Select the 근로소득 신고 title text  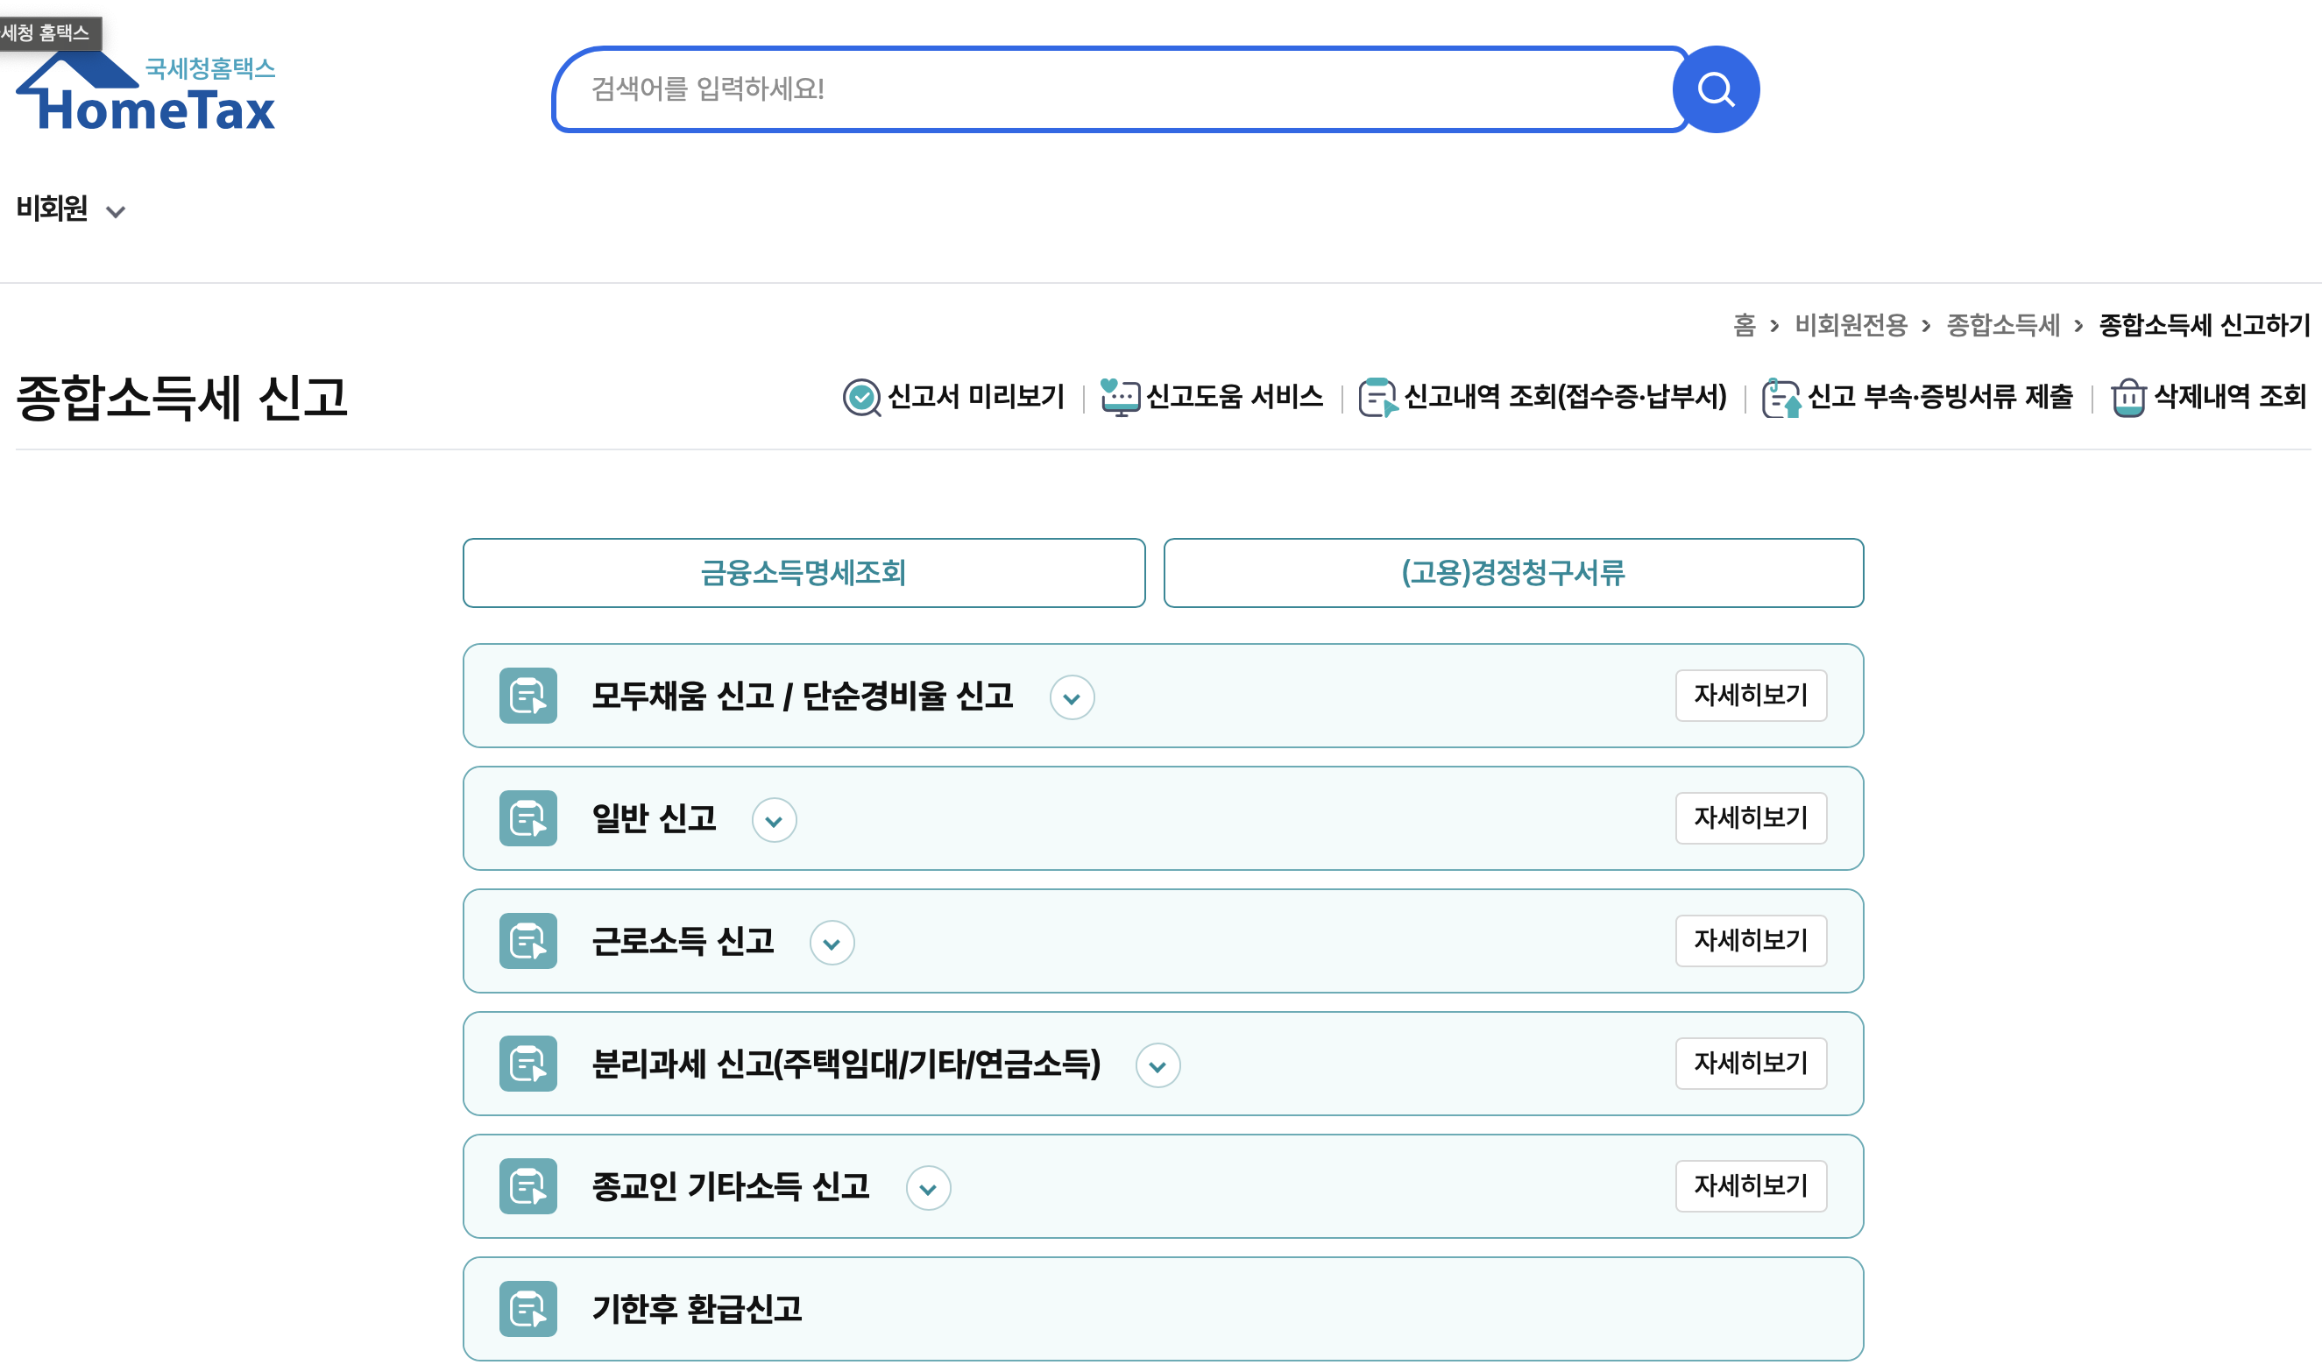[x=683, y=941]
